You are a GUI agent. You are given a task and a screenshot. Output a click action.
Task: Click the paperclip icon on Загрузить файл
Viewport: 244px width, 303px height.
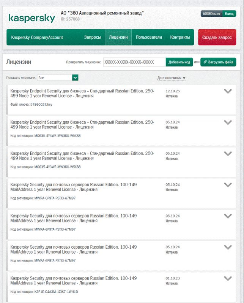pos(205,62)
